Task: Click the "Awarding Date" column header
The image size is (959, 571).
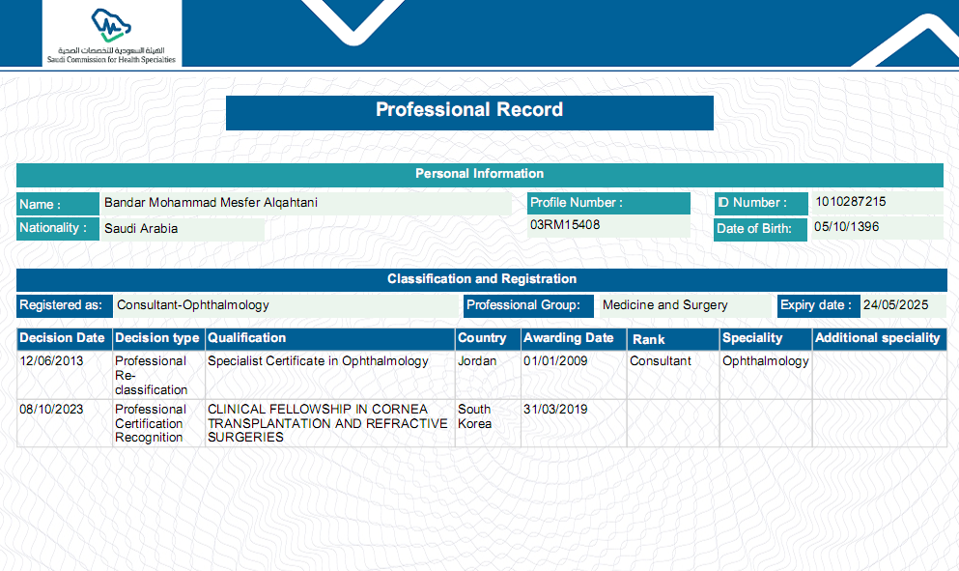Action: tap(574, 339)
